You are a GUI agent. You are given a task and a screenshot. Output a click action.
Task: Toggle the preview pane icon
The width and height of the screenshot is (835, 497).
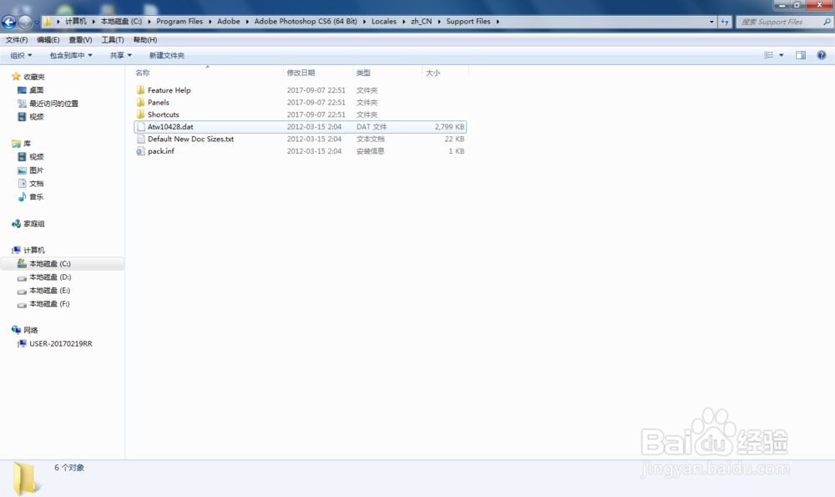click(801, 55)
